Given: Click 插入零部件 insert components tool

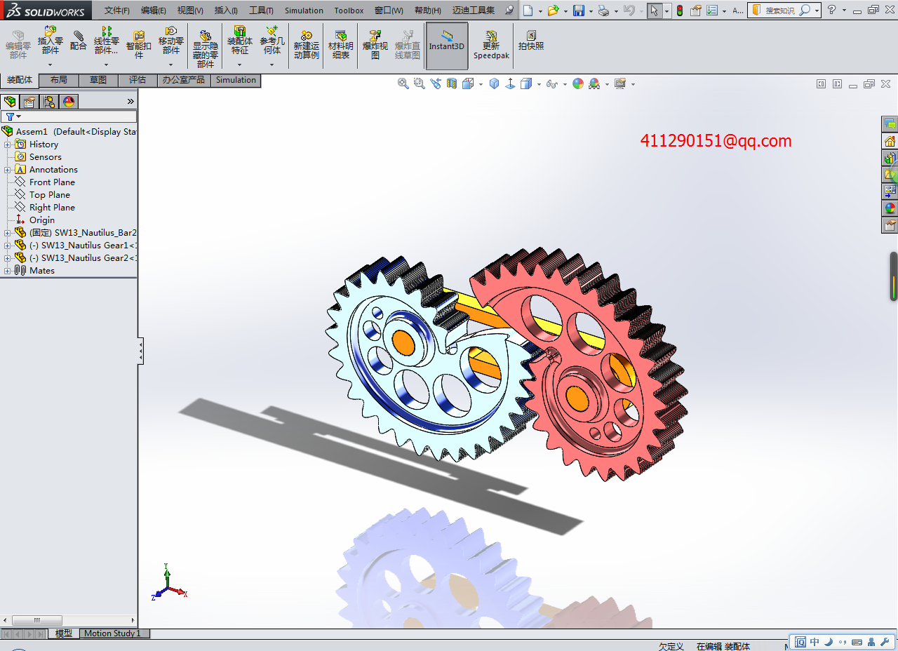Looking at the screenshot, I should (51, 41).
